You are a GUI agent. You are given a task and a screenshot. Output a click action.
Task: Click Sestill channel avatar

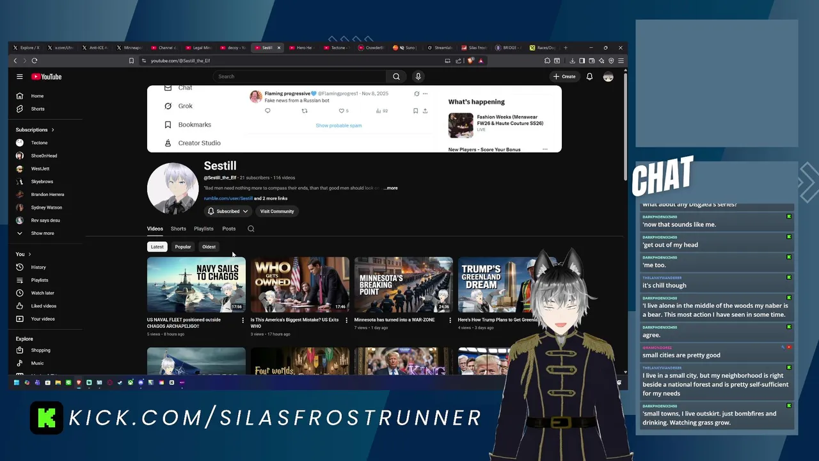point(173,188)
